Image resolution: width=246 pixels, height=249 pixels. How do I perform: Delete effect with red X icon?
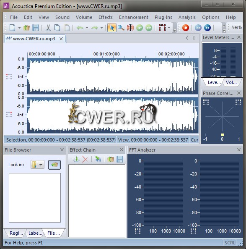[x=85, y=159]
